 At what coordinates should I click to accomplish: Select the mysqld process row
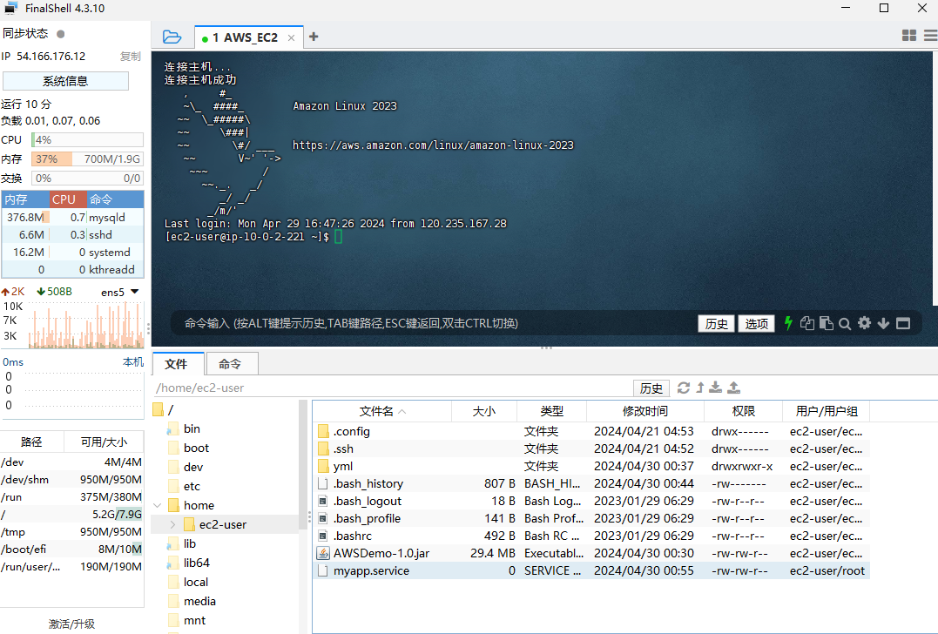pyautogui.click(x=72, y=217)
